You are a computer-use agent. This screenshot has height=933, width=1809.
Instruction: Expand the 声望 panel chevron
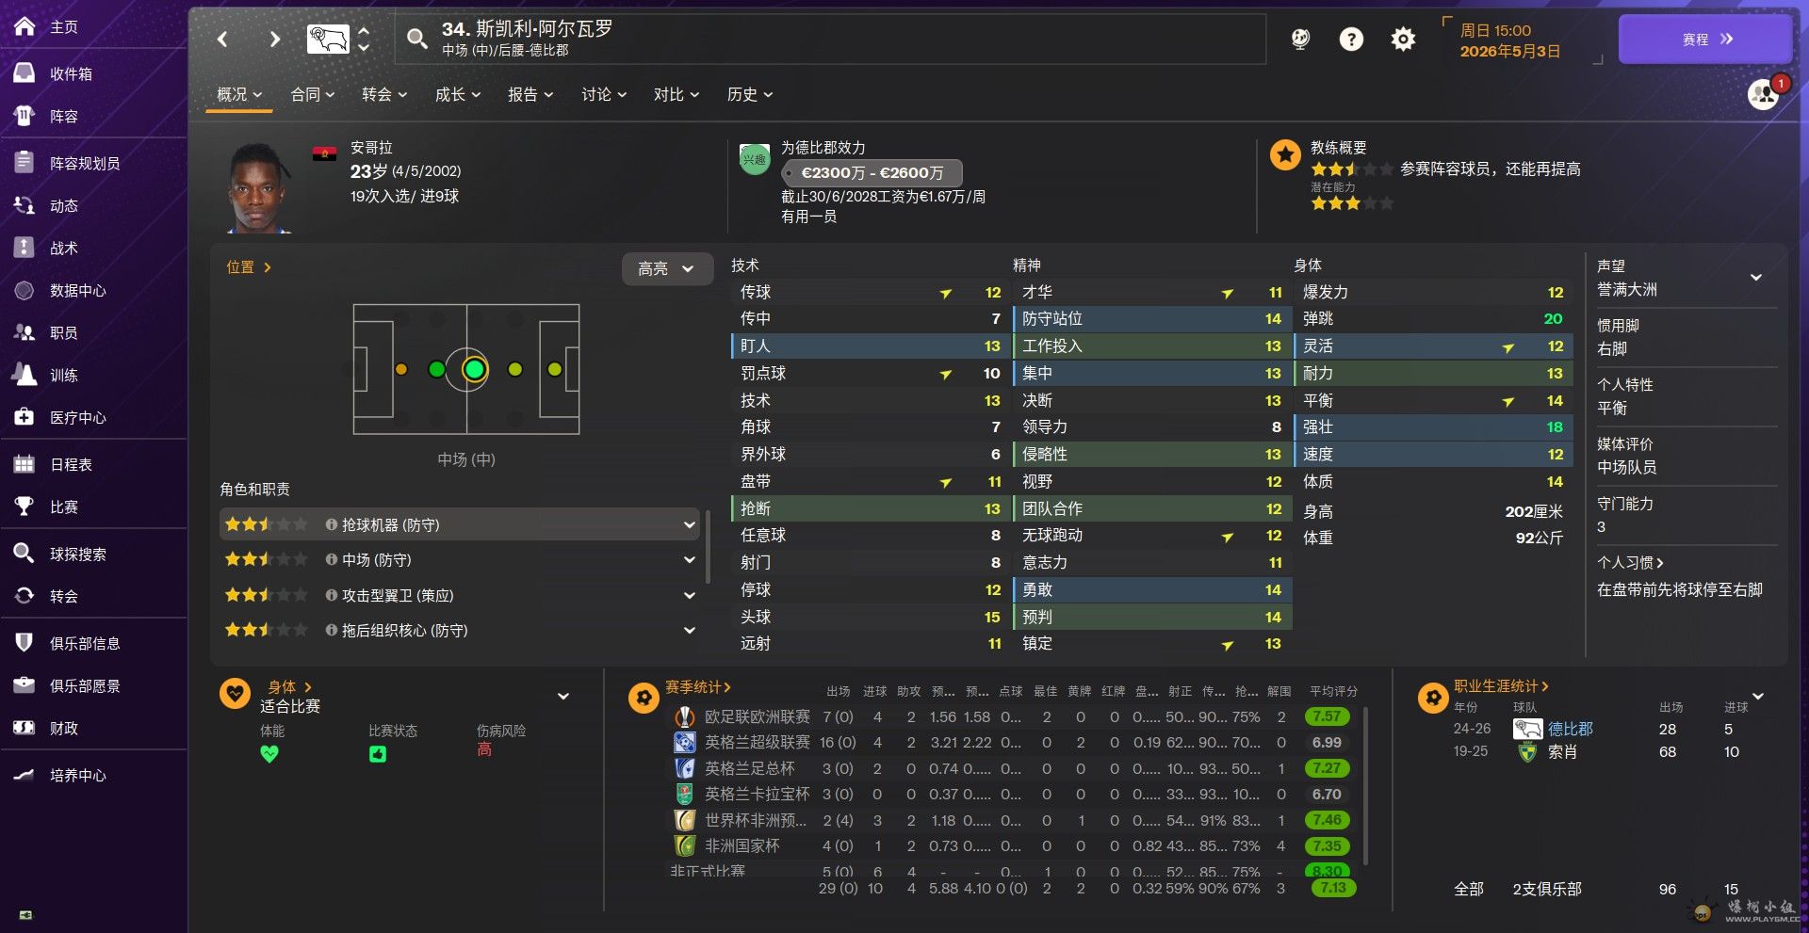point(1756,278)
